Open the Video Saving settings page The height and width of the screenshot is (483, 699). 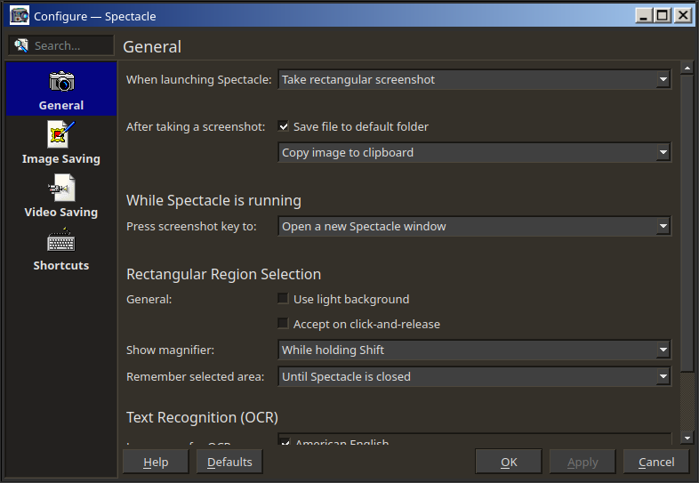61,197
